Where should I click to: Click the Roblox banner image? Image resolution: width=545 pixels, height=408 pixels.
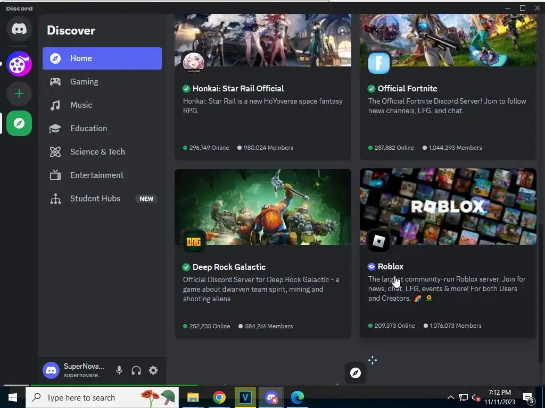pos(448,207)
